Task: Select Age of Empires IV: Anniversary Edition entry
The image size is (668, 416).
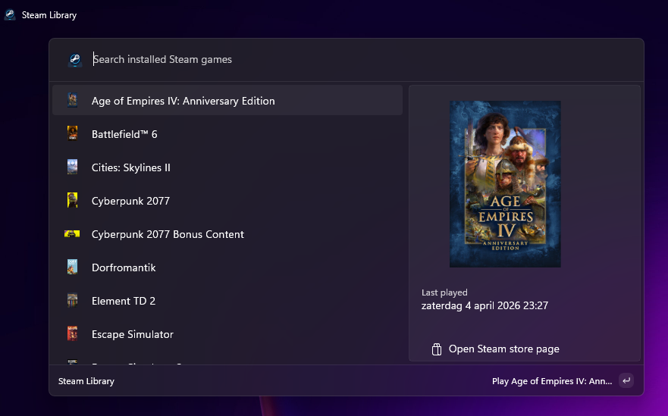Action: [x=227, y=101]
